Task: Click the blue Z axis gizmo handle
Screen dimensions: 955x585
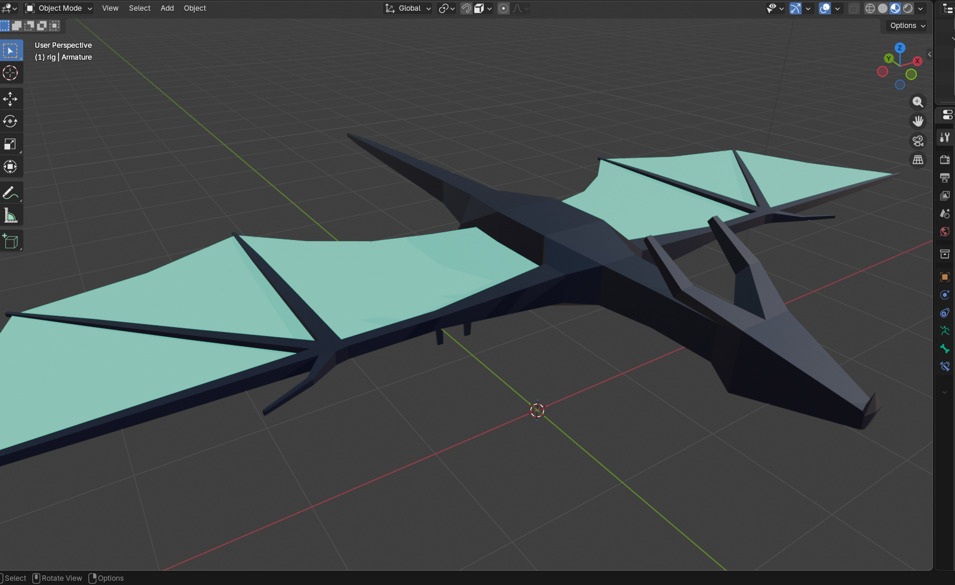Action: tap(899, 48)
